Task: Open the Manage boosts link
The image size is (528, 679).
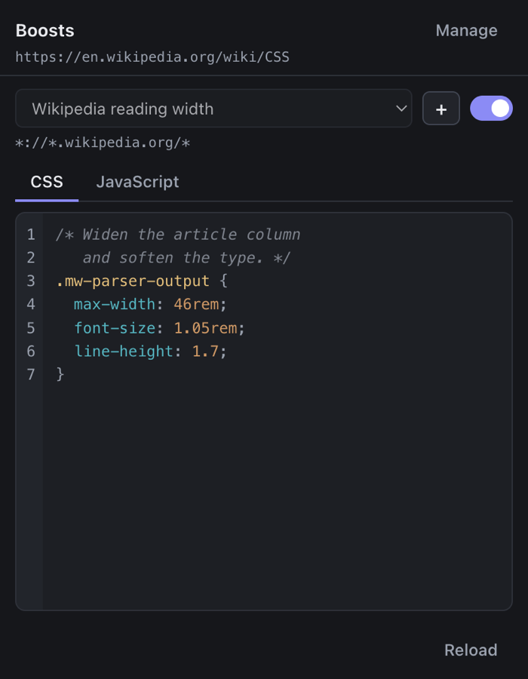Action: pos(466,30)
